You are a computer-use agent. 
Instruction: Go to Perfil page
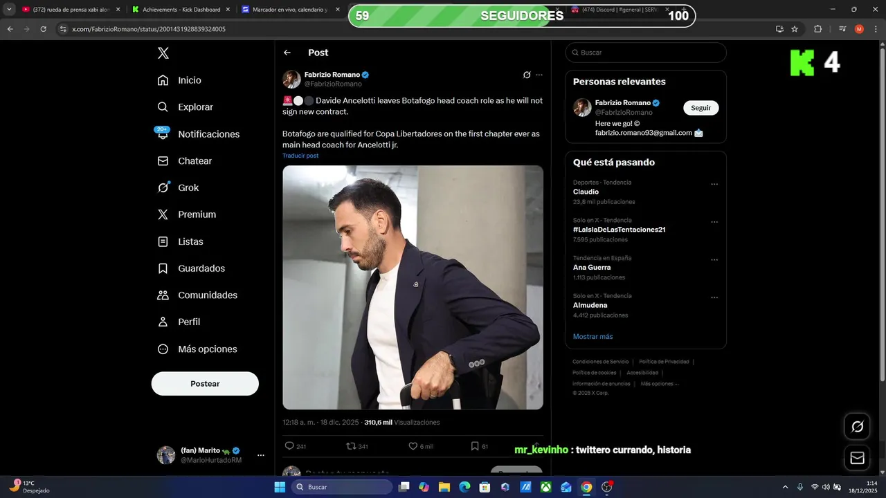(x=179, y=322)
